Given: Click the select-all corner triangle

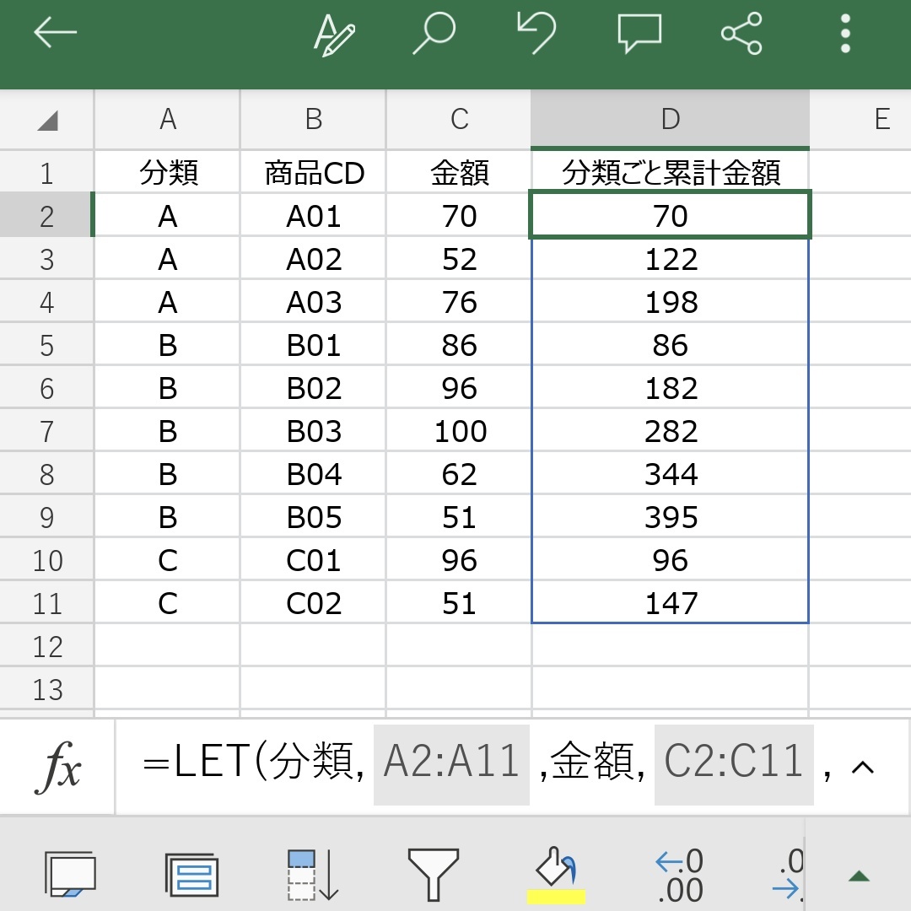Looking at the screenshot, I should tap(47, 121).
